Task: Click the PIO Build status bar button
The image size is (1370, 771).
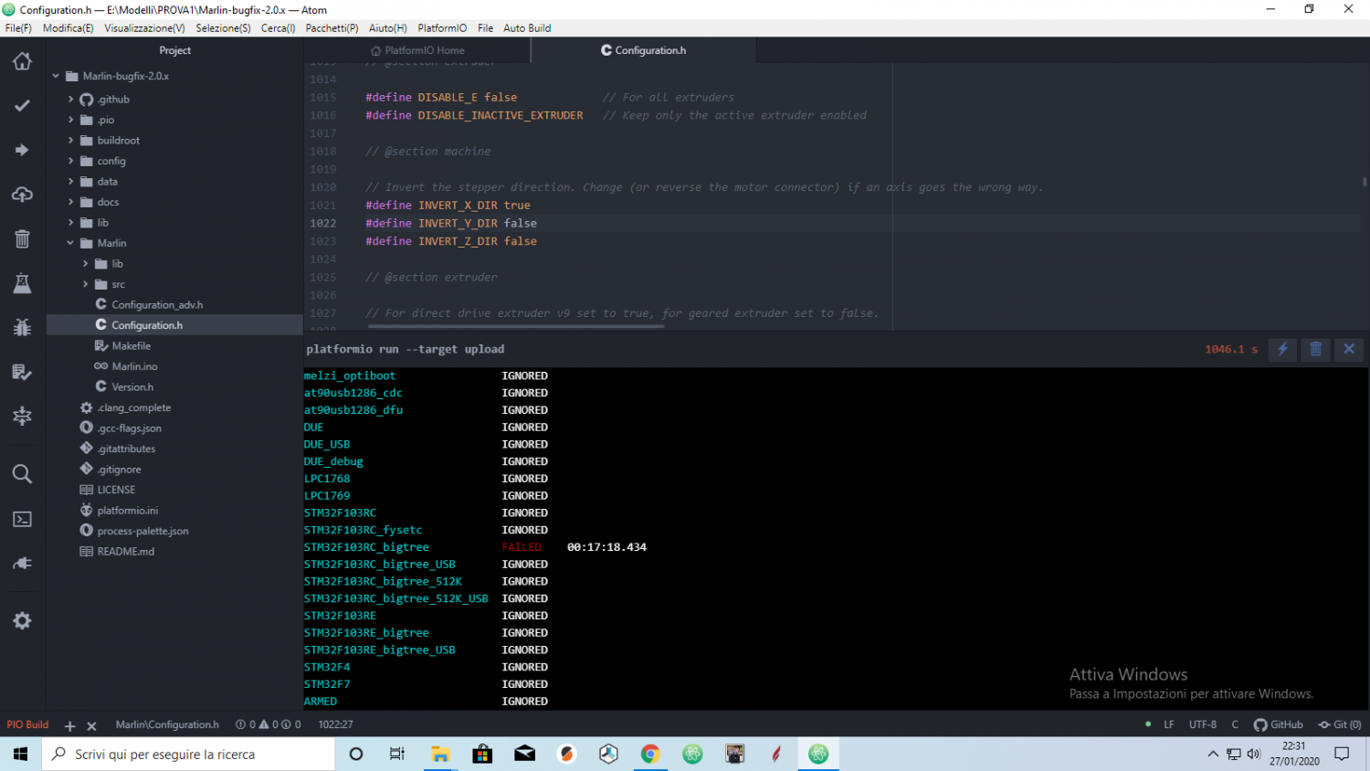Action: (27, 724)
